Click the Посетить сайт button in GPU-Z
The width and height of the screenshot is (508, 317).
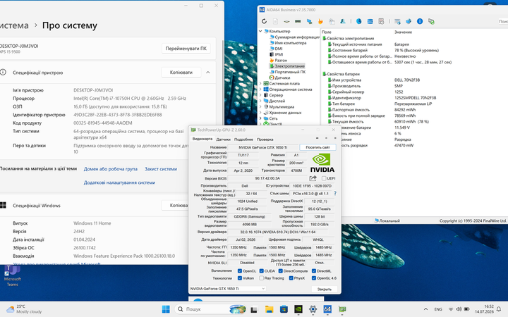[x=317, y=147]
